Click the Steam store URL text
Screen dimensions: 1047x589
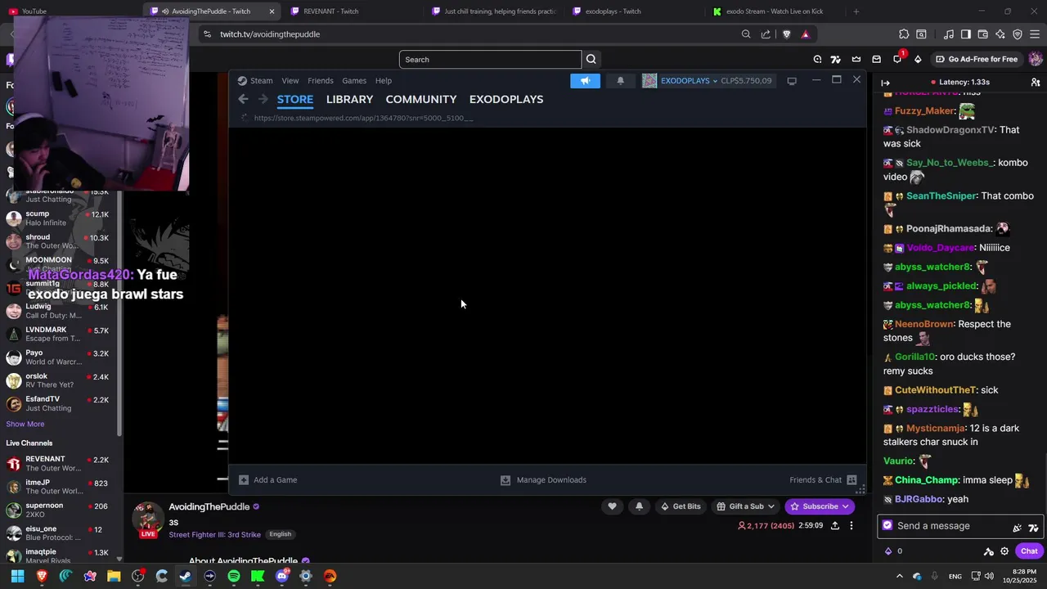[x=363, y=118]
